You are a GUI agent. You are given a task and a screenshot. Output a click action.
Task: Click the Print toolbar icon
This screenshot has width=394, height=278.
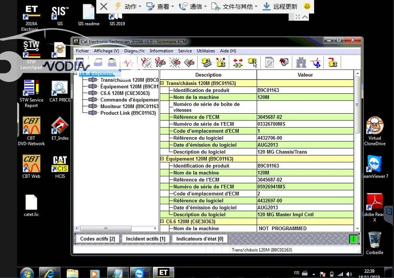pos(98,63)
